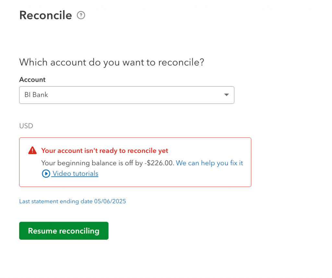Click blank area inside the red alert box
The image size is (332, 278).
coord(182,178)
